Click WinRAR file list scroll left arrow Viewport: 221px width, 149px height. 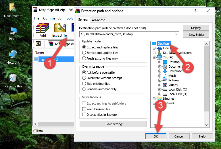(x=35, y=124)
